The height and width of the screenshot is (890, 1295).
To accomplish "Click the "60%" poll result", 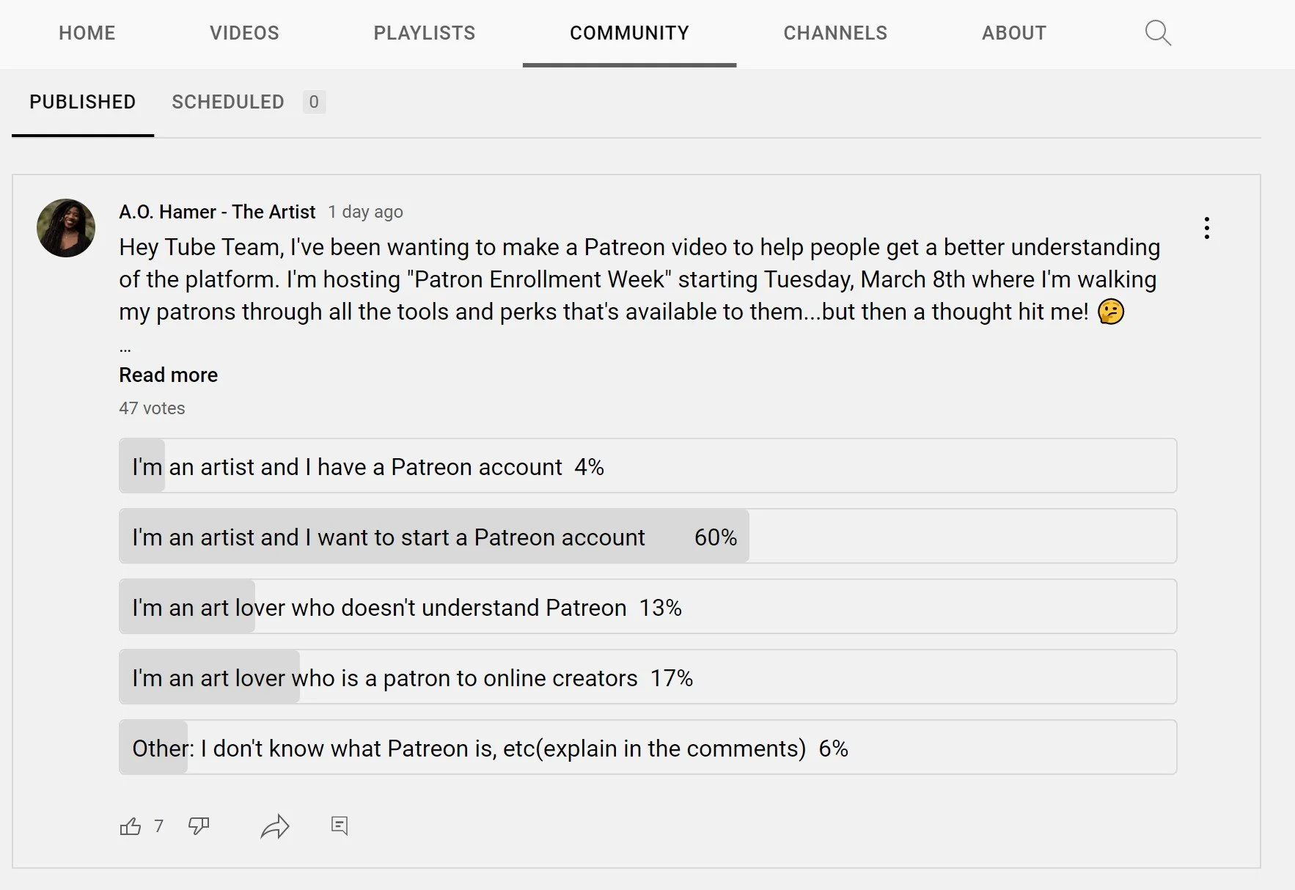I will pyautogui.click(x=716, y=537).
